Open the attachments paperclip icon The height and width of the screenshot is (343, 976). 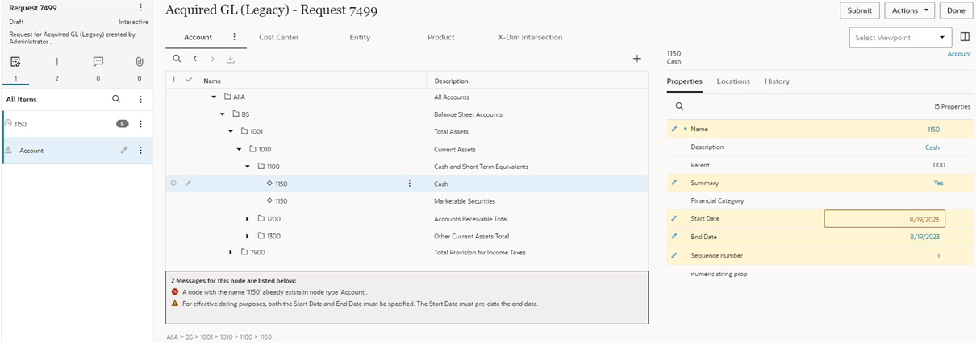click(x=140, y=62)
